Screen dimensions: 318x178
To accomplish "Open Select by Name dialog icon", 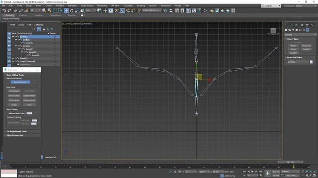I will 49,10.
